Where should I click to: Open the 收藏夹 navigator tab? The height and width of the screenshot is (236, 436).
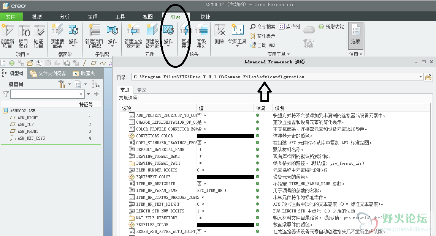84,73
